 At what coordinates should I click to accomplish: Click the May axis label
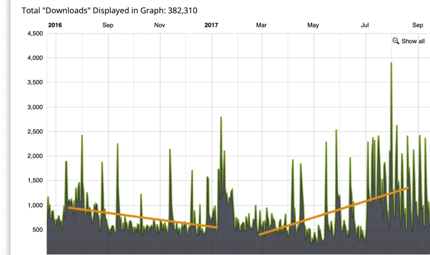coord(313,25)
